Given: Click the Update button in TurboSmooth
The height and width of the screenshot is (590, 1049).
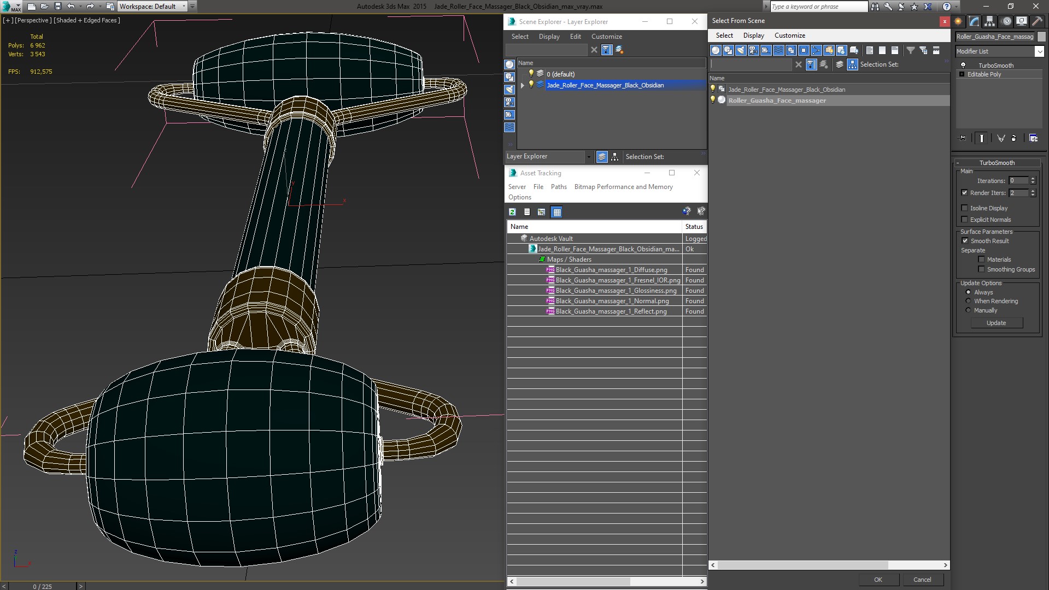Looking at the screenshot, I should click(x=996, y=323).
